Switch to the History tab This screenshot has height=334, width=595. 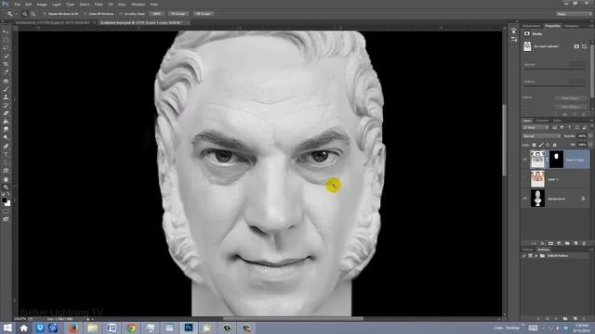point(528,250)
